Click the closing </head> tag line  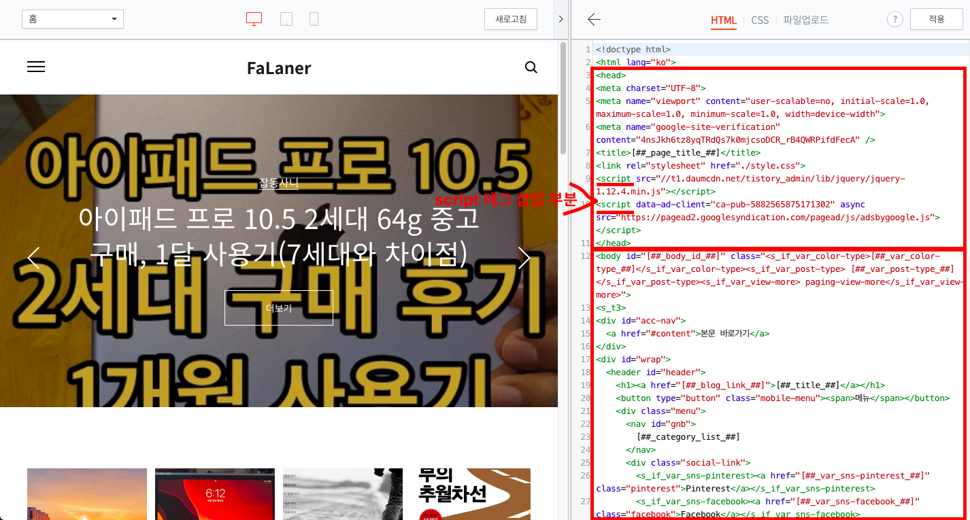click(613, 243)
